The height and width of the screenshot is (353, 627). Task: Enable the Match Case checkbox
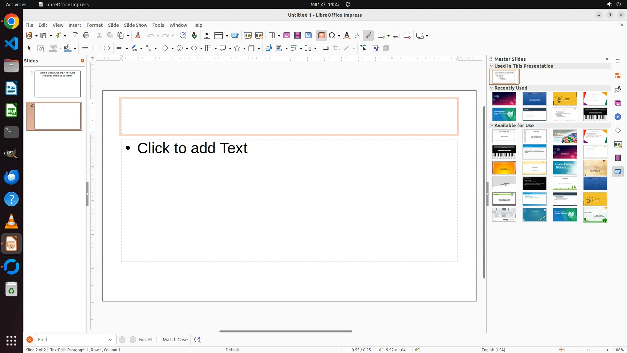coord(159,340)
